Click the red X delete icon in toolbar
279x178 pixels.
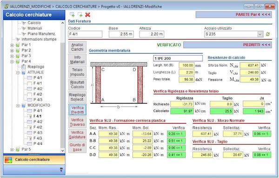point(87,14)
